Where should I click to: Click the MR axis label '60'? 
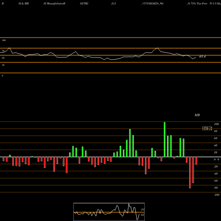[216, 138]
